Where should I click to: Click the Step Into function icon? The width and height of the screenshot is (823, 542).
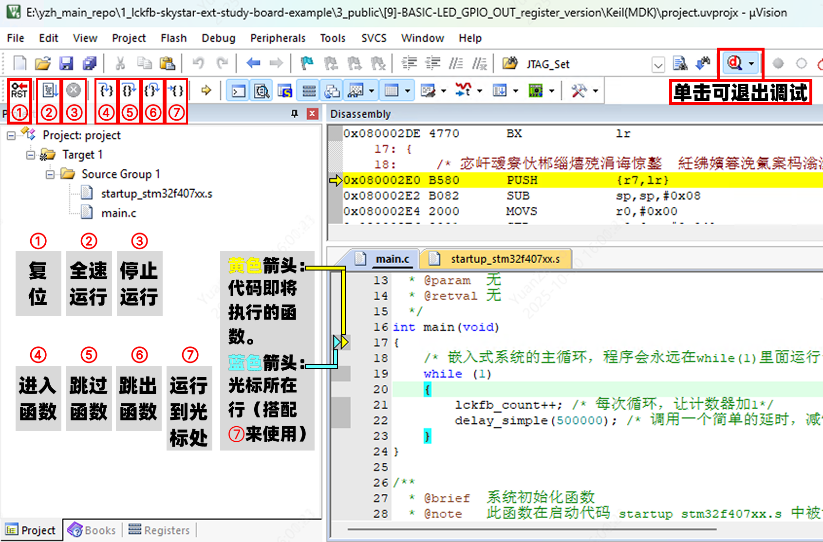[106, 90]
